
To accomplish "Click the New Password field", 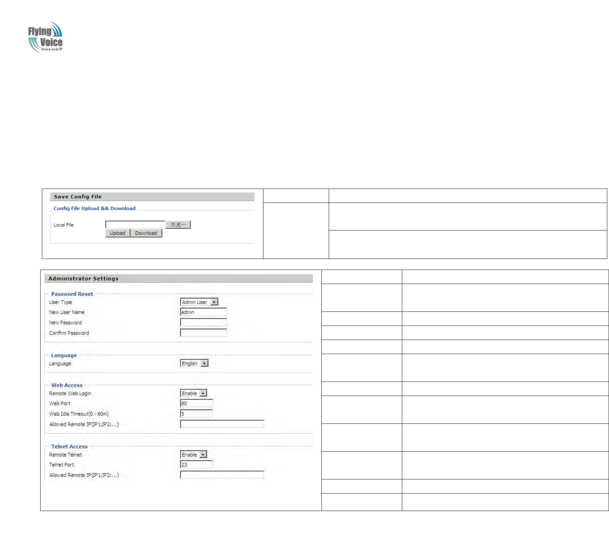I will click(x=203, y=322).
